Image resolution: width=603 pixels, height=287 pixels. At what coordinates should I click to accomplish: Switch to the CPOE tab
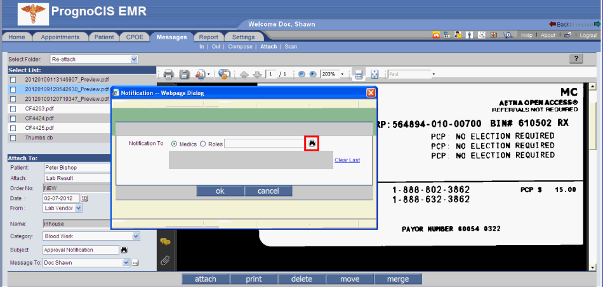(135, 37)
